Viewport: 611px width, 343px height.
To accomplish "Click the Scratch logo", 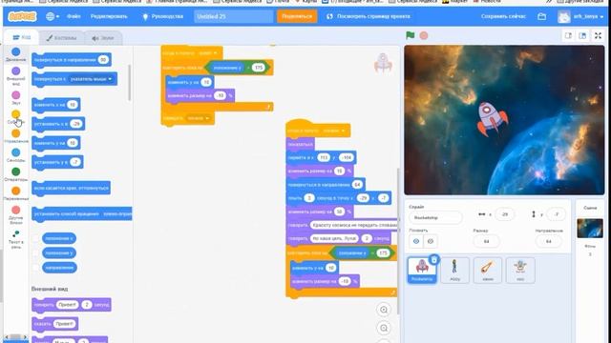I will pyautogui.click(x=22, y=16).
